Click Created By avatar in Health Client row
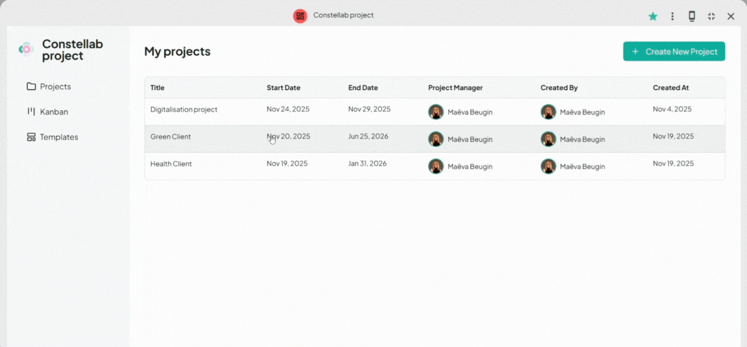 pyautogui.click(x=549, y=166)
